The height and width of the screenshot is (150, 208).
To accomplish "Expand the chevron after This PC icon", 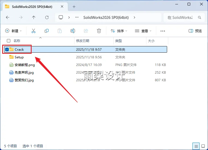I will tap(69, 17).
